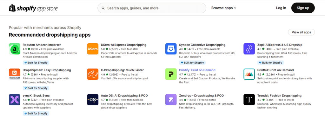The width and height of the screenshot is (325, 123).
Task: Click Built for Shopify badge under Reputon
Action: click(36, 63)
